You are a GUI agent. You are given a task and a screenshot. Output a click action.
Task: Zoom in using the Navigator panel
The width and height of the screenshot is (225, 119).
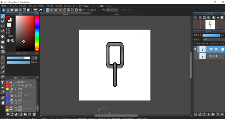[x=200, y=18]
